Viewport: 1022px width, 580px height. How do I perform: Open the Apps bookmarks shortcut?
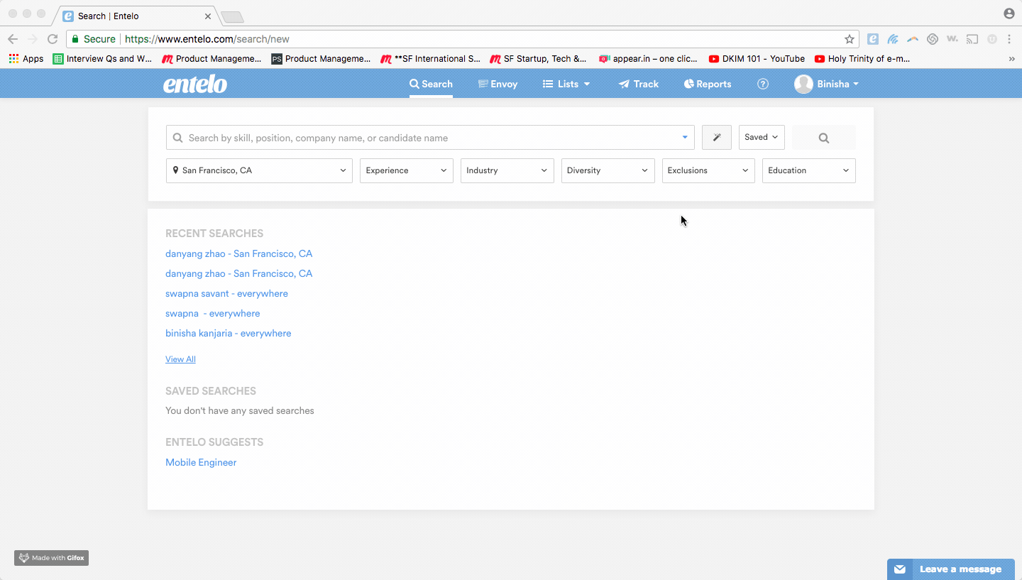point(26,59)
